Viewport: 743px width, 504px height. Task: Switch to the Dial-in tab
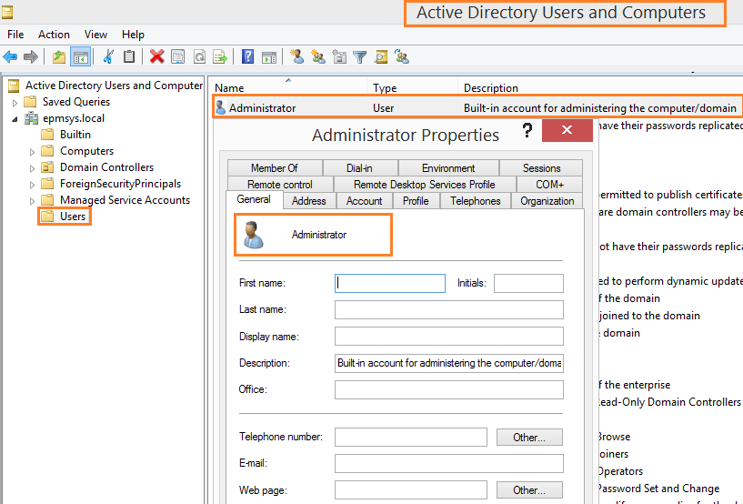[359, 167]
